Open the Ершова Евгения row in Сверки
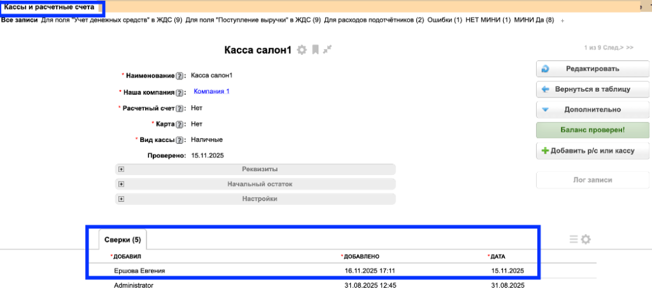The image size is (652, 289). [x=139, y=271]
